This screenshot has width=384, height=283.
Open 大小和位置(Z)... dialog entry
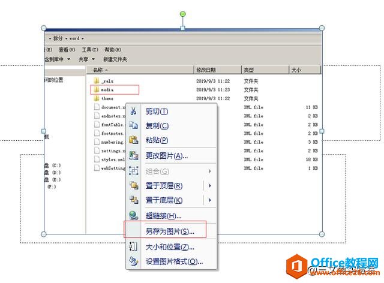[x=170, y=247]
